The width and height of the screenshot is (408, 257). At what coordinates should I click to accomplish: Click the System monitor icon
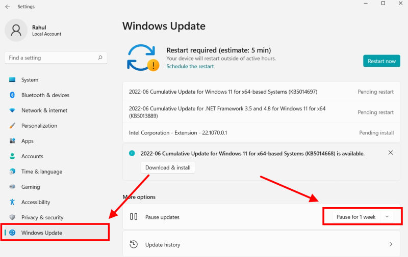click(12, 80)
